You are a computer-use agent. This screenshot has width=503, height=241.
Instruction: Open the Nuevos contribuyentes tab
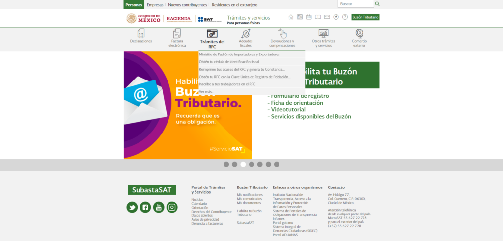pyautogui.click(x=188, y=5)
